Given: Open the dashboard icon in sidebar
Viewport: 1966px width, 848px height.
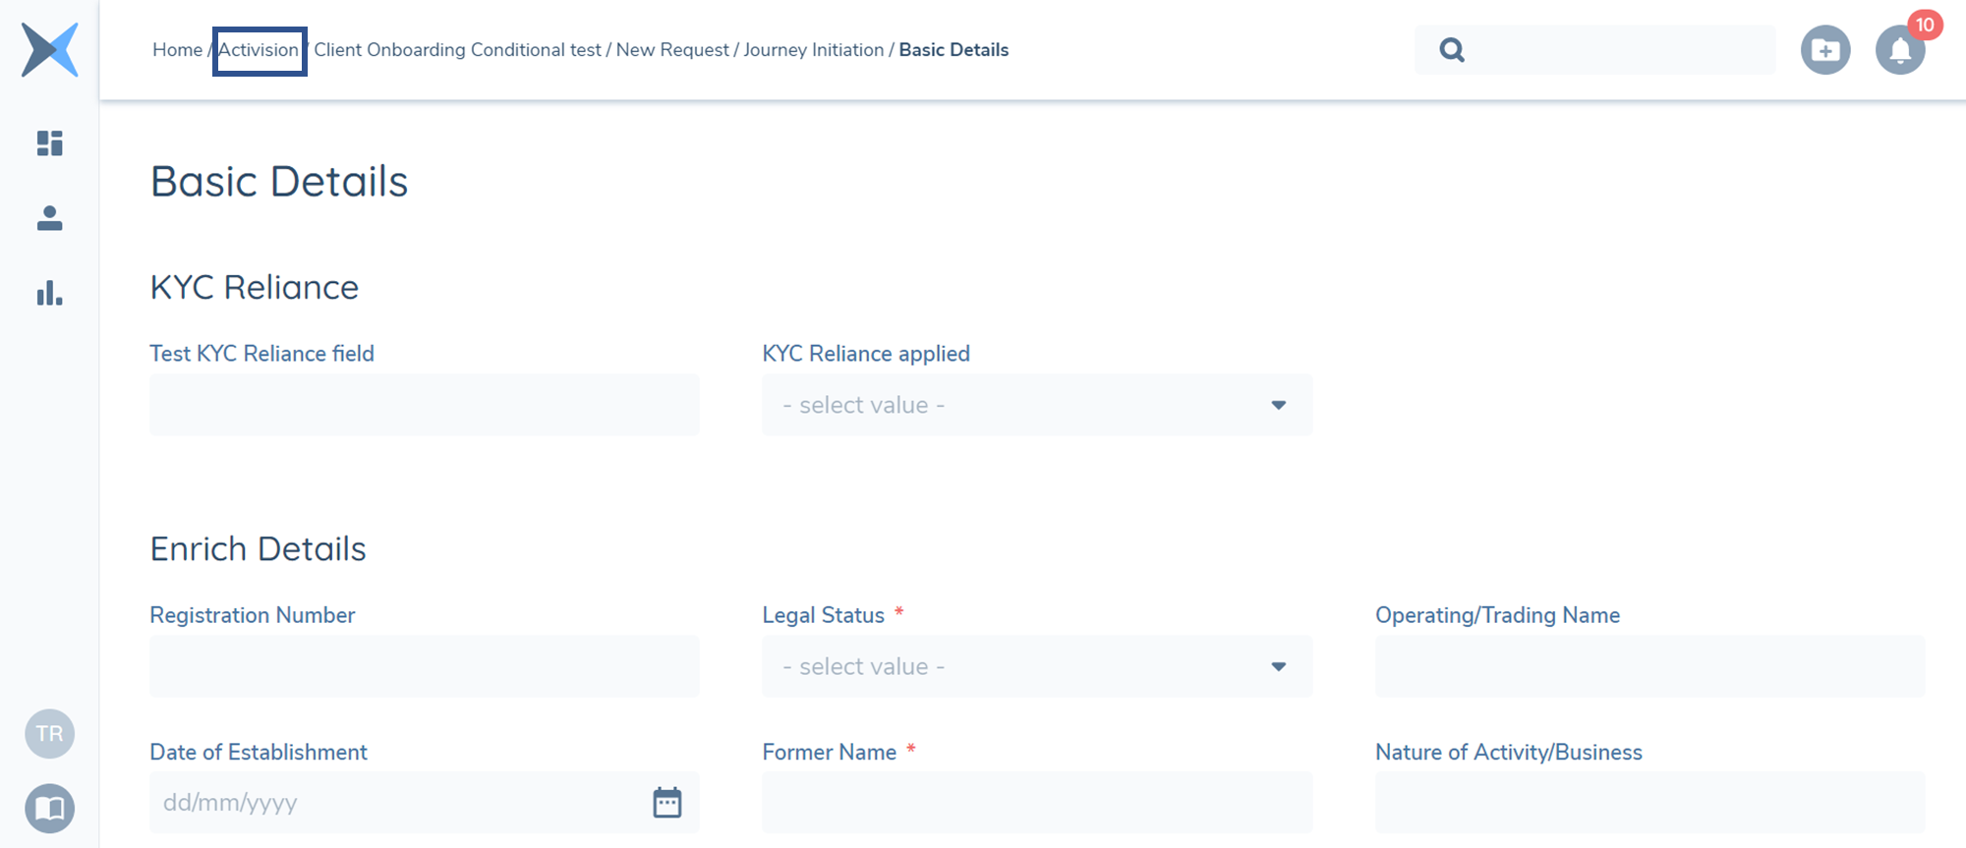Looking at the screenshot, I should click(49, 143).
